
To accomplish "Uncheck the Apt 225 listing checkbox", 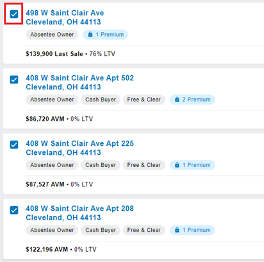I will [x=14, y=144].
